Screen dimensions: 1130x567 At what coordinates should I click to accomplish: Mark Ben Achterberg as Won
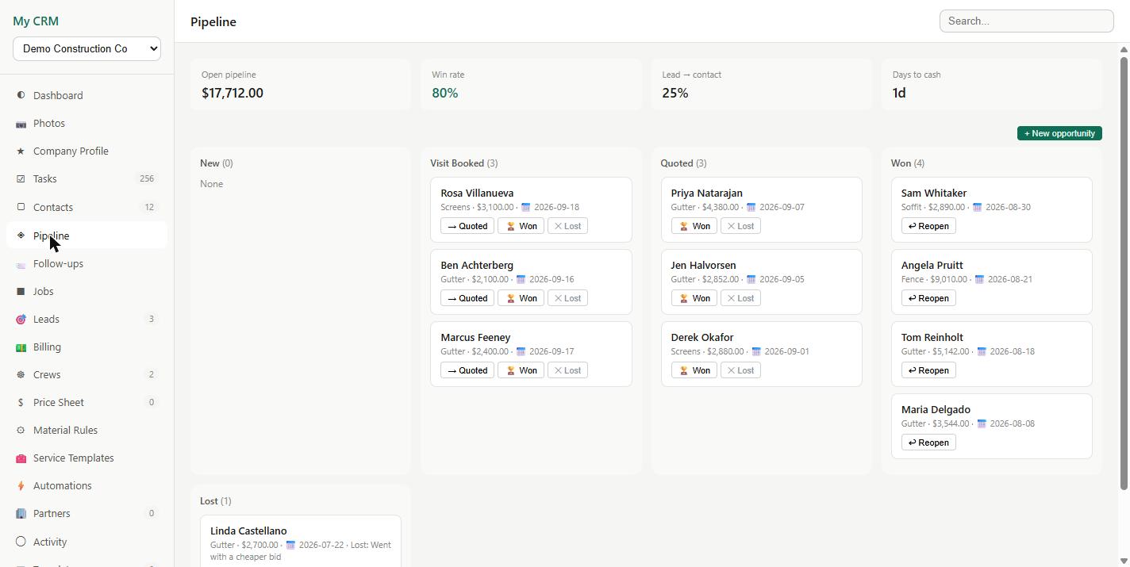click(x=521, y=298)
